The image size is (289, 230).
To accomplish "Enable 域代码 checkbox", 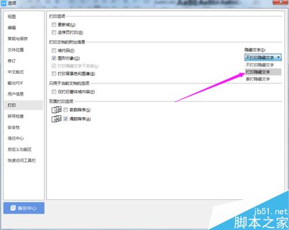I will point(54,50).
